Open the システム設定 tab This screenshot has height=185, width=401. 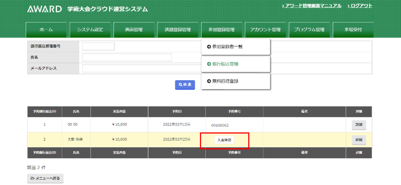click(90, 30)
